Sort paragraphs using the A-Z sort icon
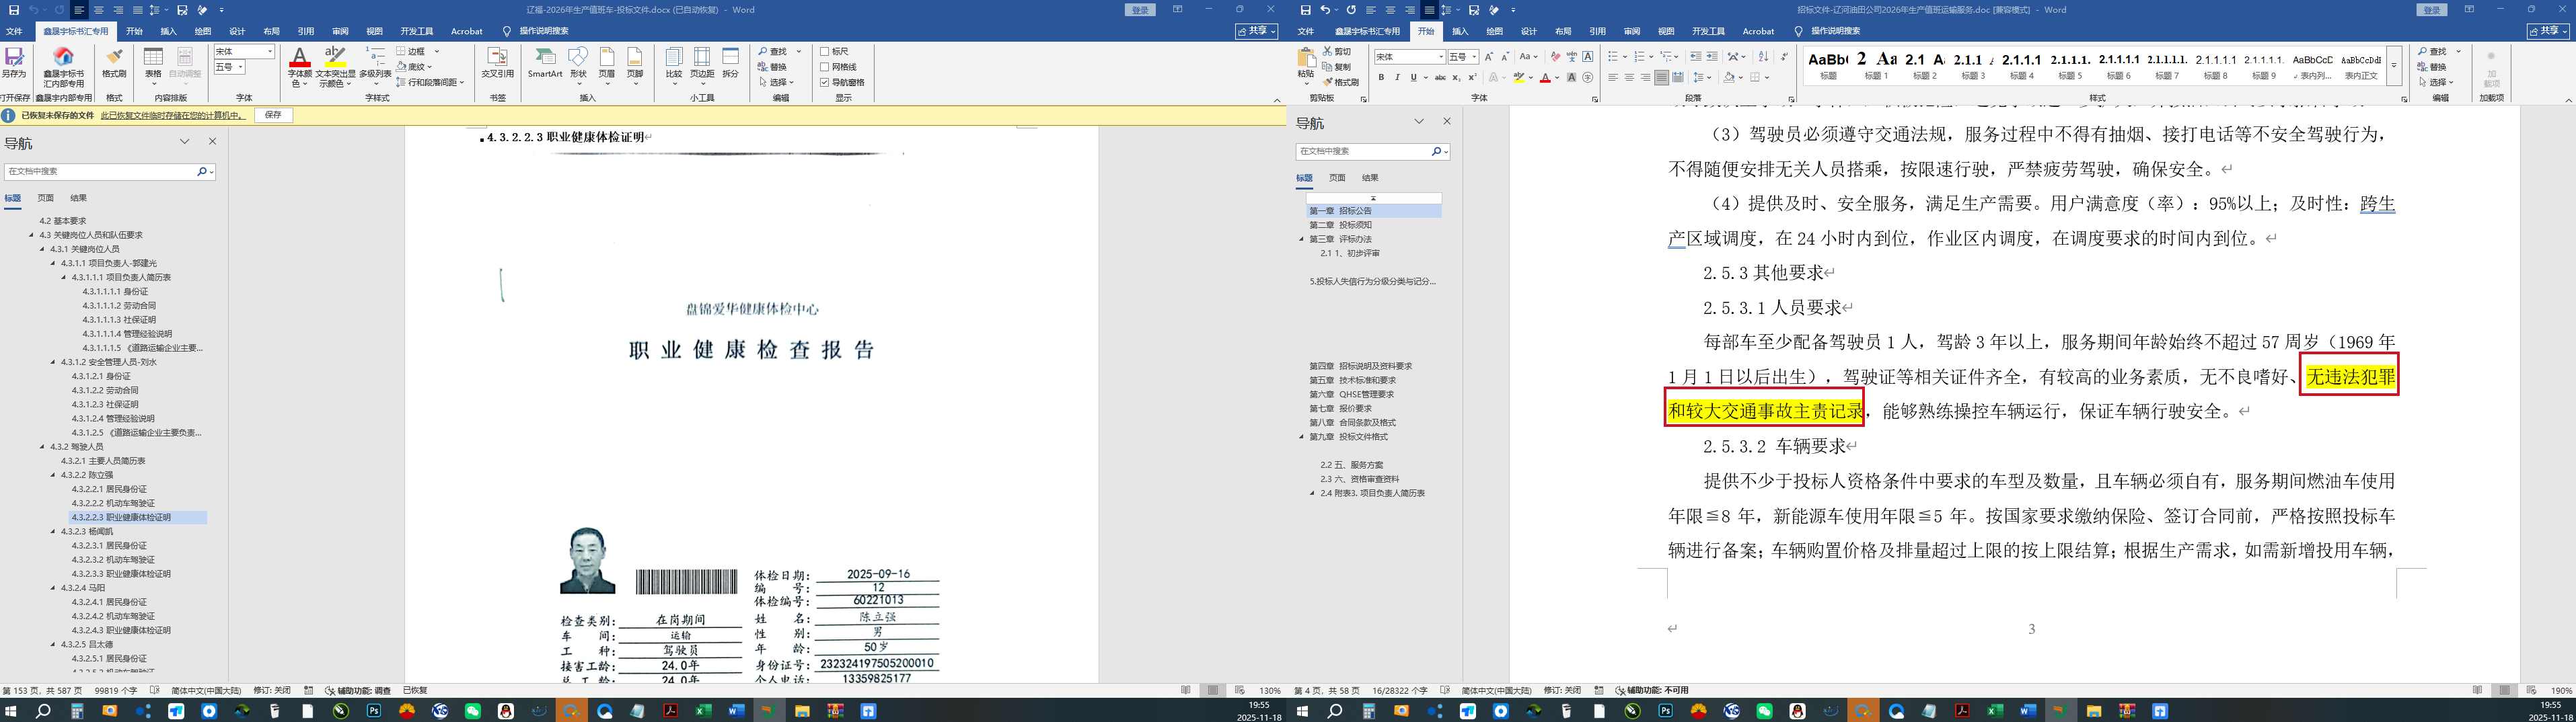The image size is (2576, 722). (1763, 57)
